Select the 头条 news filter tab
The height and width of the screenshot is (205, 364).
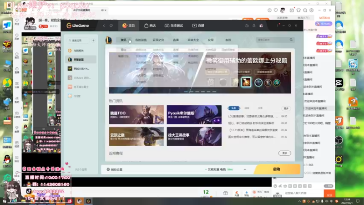(x=234, y=108)
